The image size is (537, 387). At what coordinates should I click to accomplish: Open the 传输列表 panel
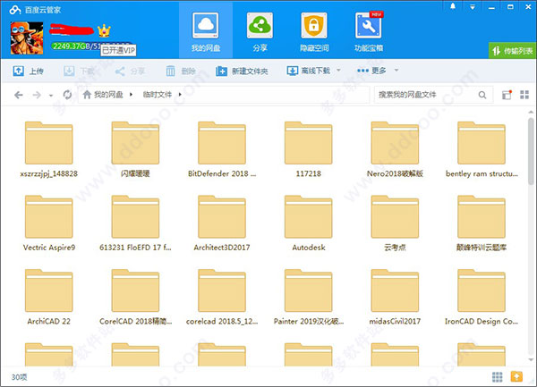click(513, 51)
